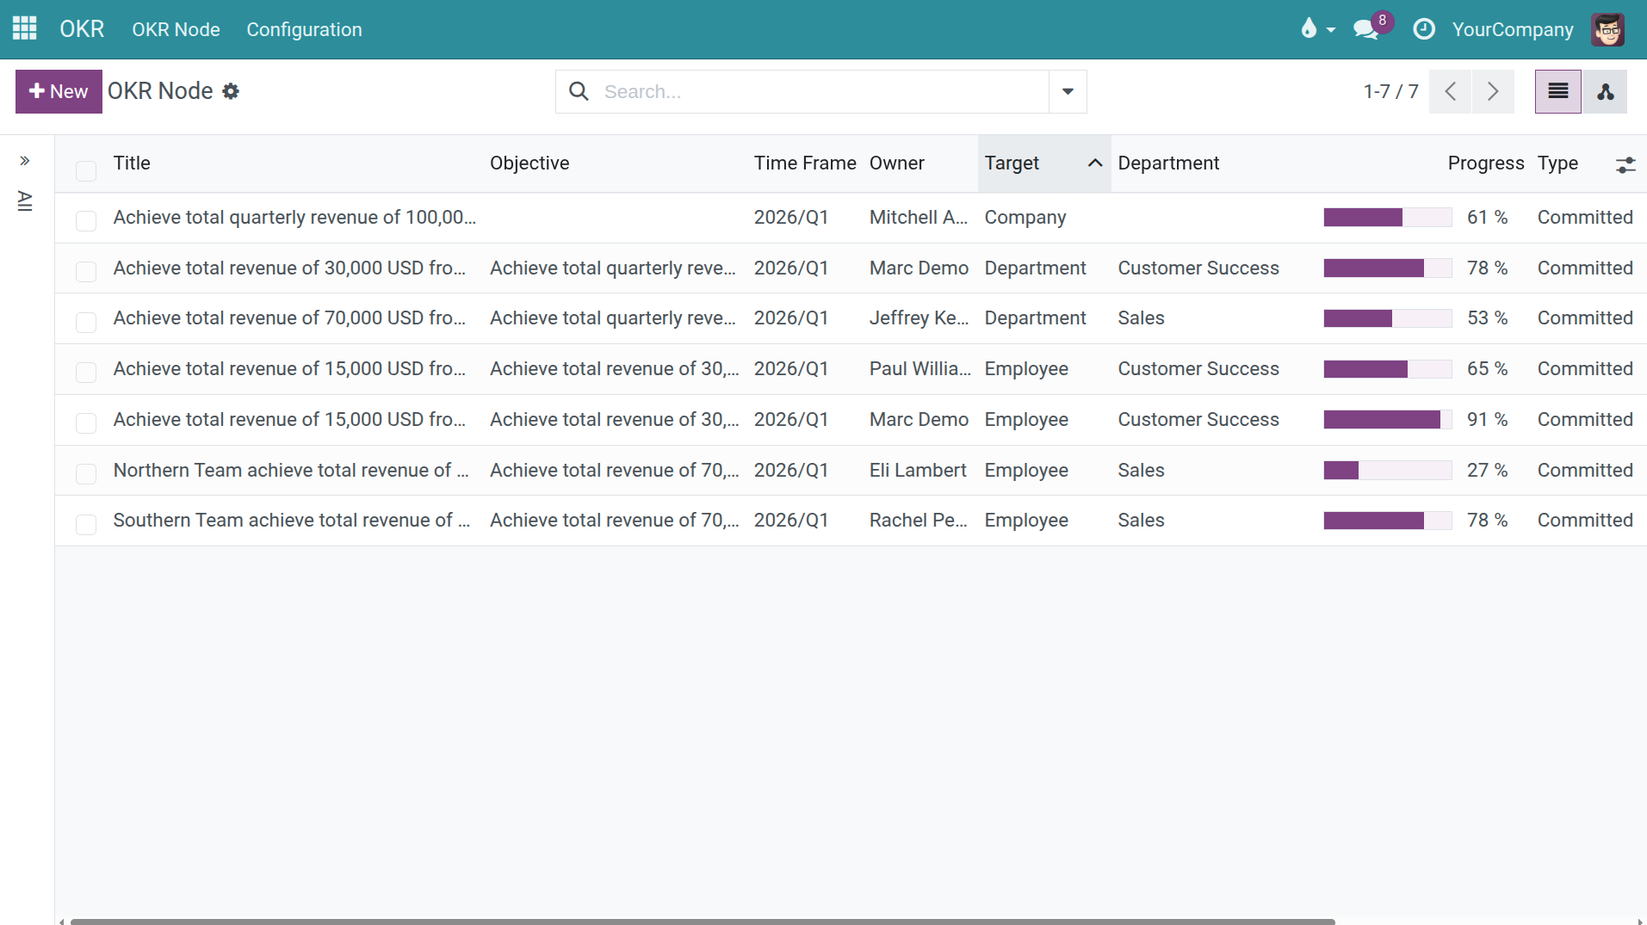Create a New OKR node

(59, 91)
